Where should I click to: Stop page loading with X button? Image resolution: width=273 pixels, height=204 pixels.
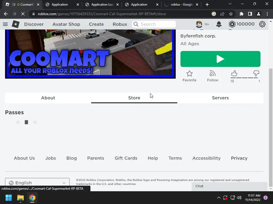[x=23, y=14]
